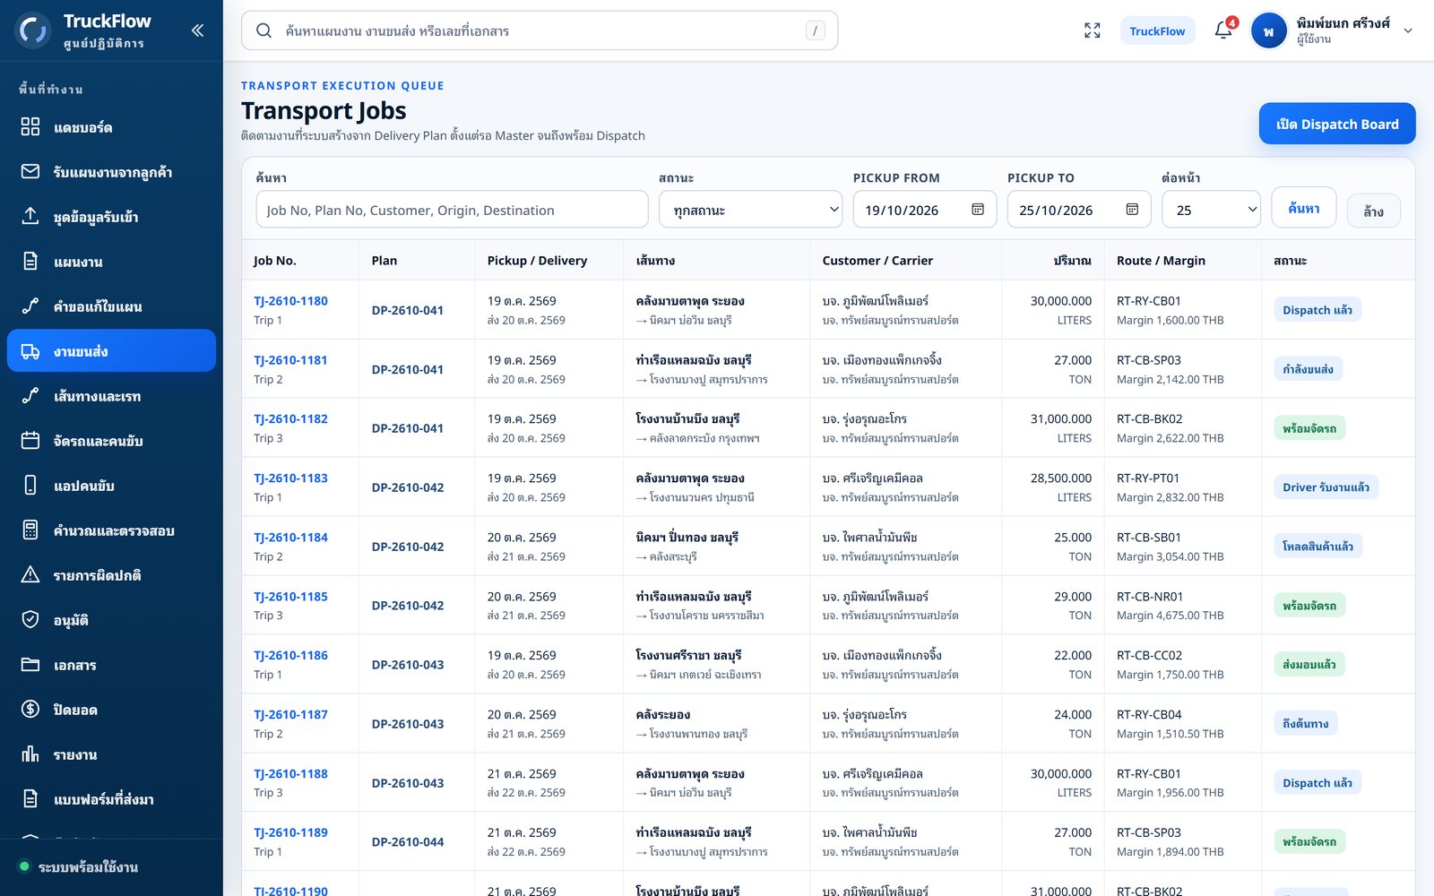Click the กำลังขนส่ง status badge
The height and width of the screenshot is (896, 1434).
point(1308,369)
